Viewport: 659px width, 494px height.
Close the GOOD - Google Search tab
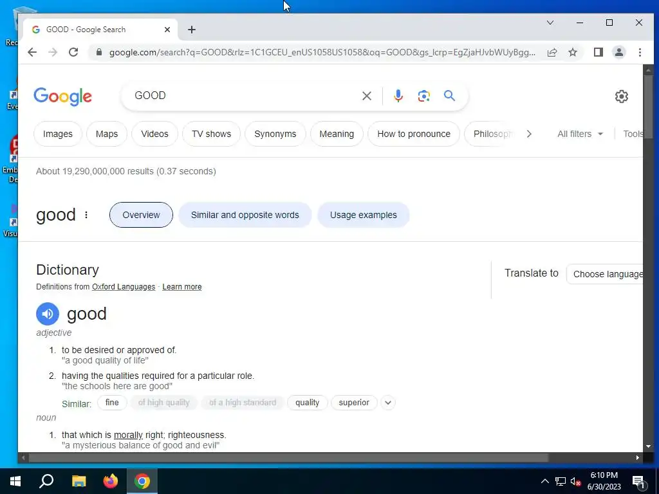pos(167,30)
